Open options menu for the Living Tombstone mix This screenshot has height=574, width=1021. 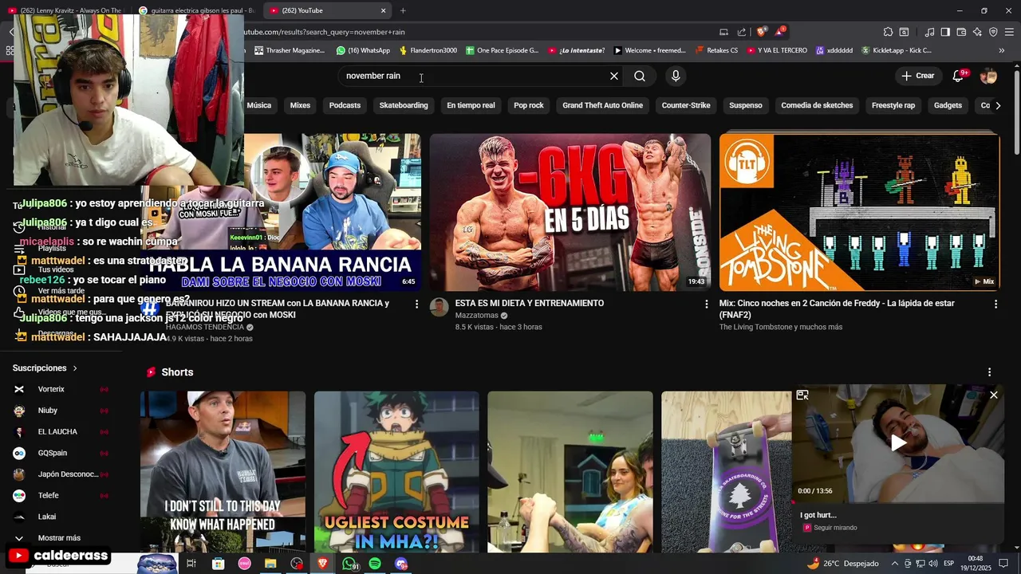click(x=995, y=304)
